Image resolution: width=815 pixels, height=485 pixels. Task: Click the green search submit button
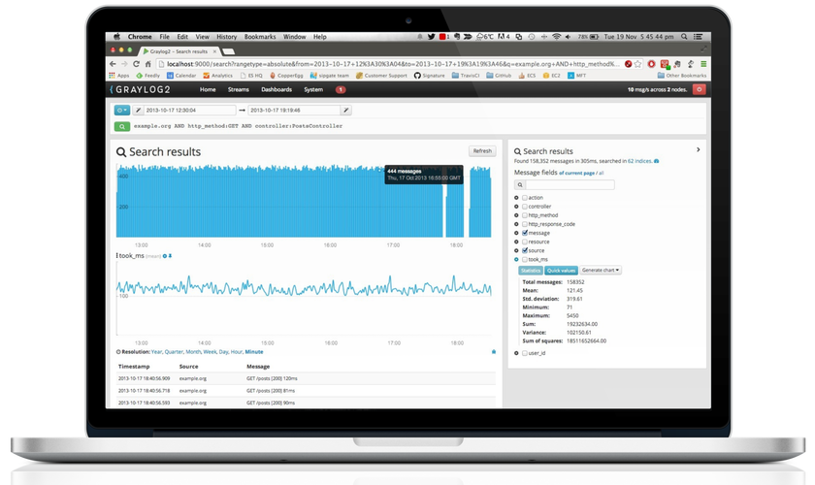(x=121, y=126)
